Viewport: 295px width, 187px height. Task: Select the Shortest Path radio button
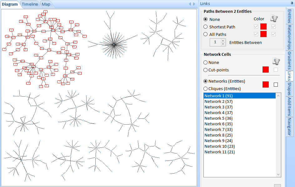pyautogui.click(x=206, y=27)
